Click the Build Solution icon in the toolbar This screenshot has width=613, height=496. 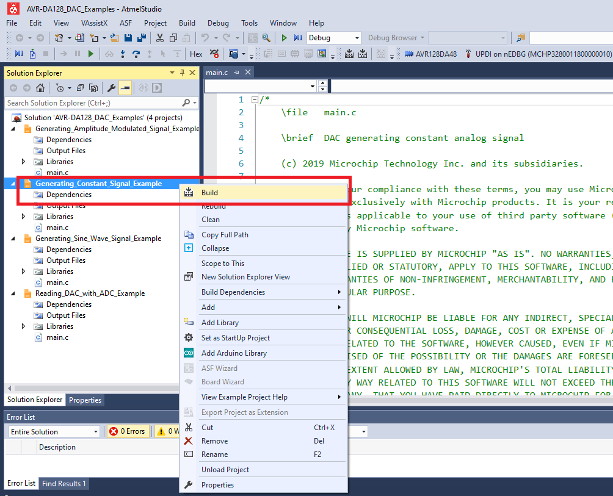349,54
